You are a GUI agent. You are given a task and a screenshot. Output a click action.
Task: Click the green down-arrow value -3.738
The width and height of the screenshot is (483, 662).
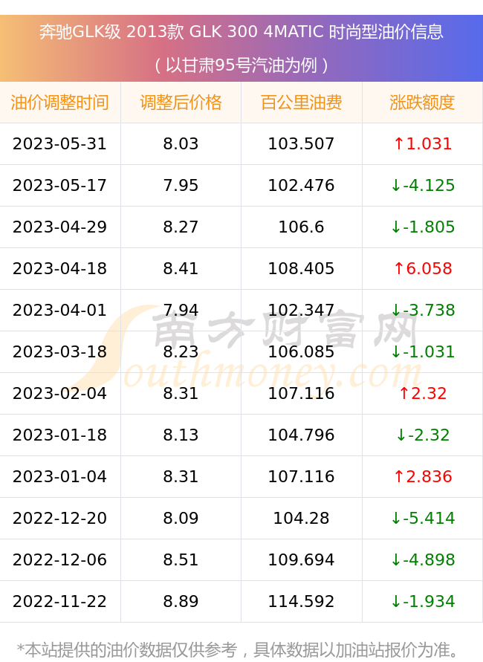[423, 311]
